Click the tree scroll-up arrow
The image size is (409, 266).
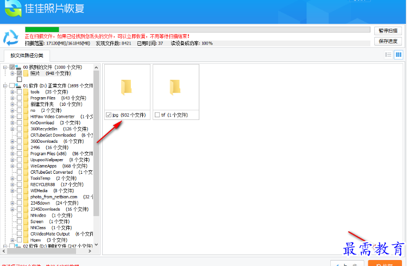(96, 67)
